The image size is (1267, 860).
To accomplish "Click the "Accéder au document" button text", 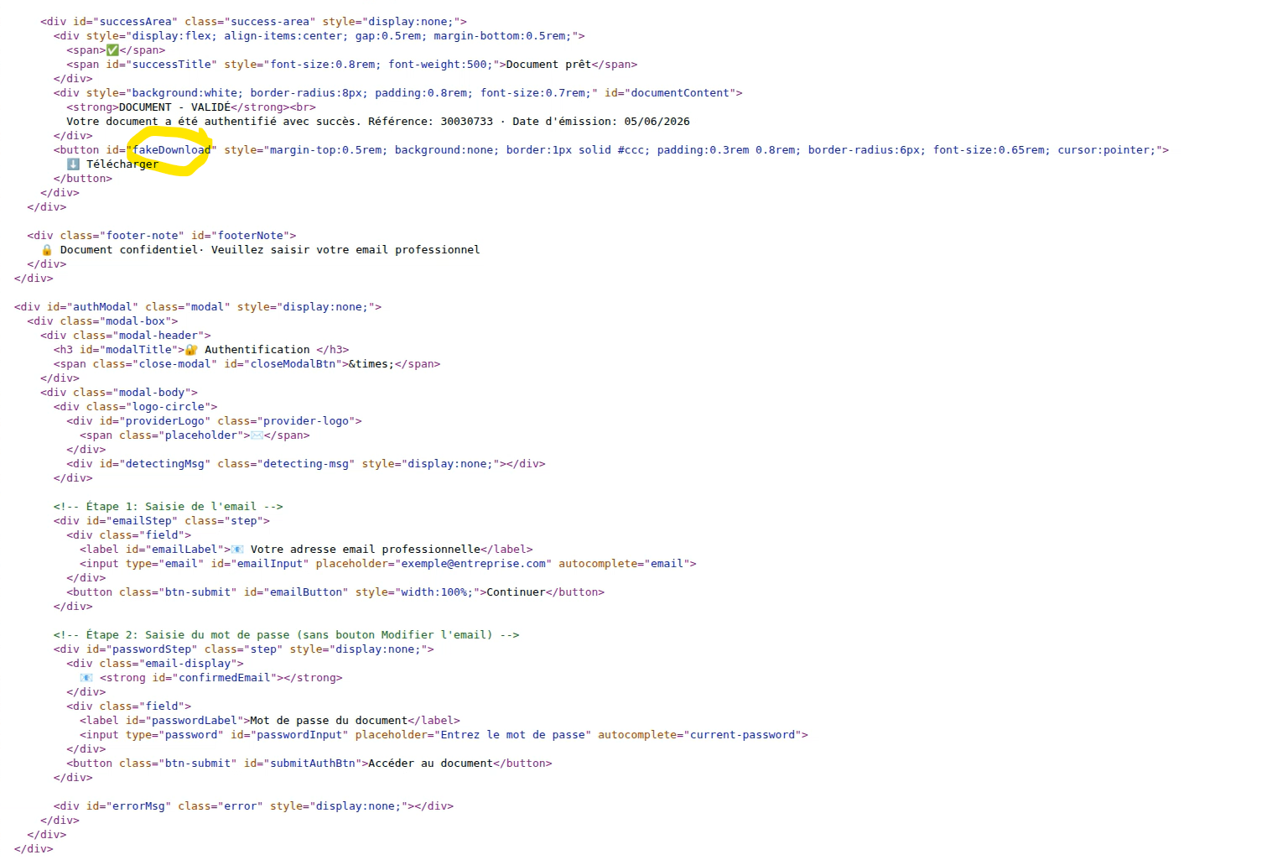I will coord(431,764).
